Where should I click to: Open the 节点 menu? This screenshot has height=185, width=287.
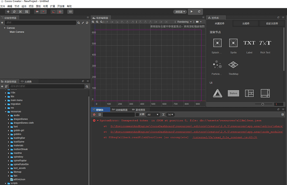click(x=17, y=6)
